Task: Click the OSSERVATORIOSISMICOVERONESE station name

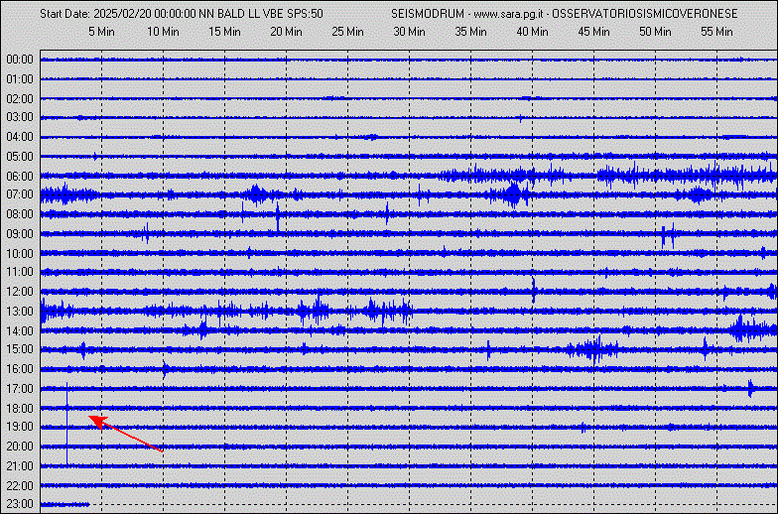Action: point(645,14)
